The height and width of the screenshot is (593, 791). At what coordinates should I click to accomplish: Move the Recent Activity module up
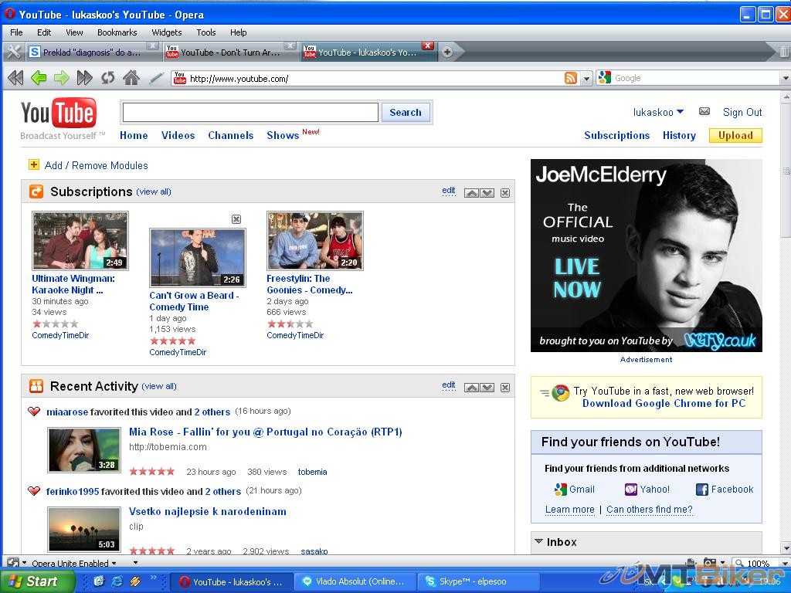point(471,388)
